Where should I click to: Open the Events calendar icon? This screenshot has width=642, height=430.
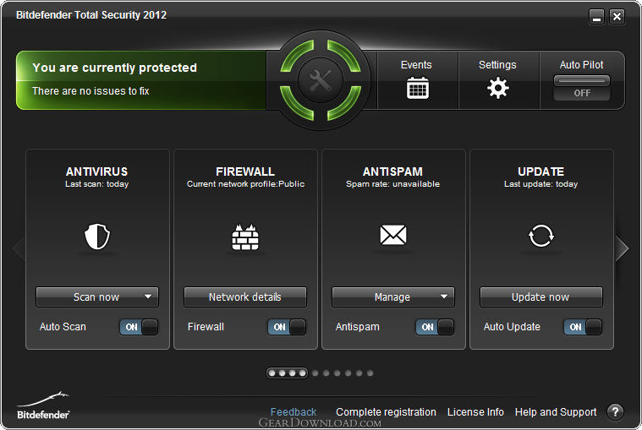pyautogui.click(x=417, y=88)
